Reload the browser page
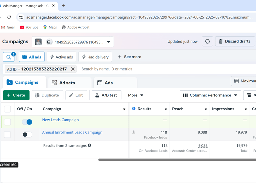Viewport: 256px width, 183px height. pos(9,17)
